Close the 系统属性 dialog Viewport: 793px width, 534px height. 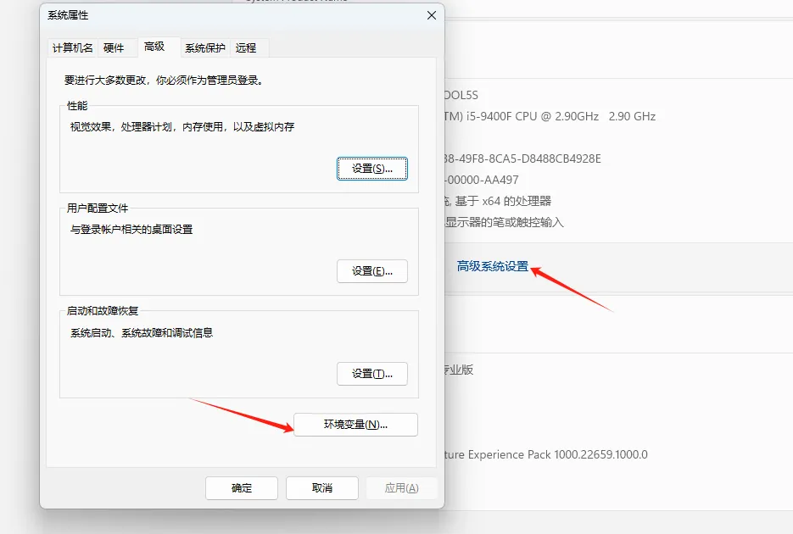pyautogui.click(x=431, y=15)
